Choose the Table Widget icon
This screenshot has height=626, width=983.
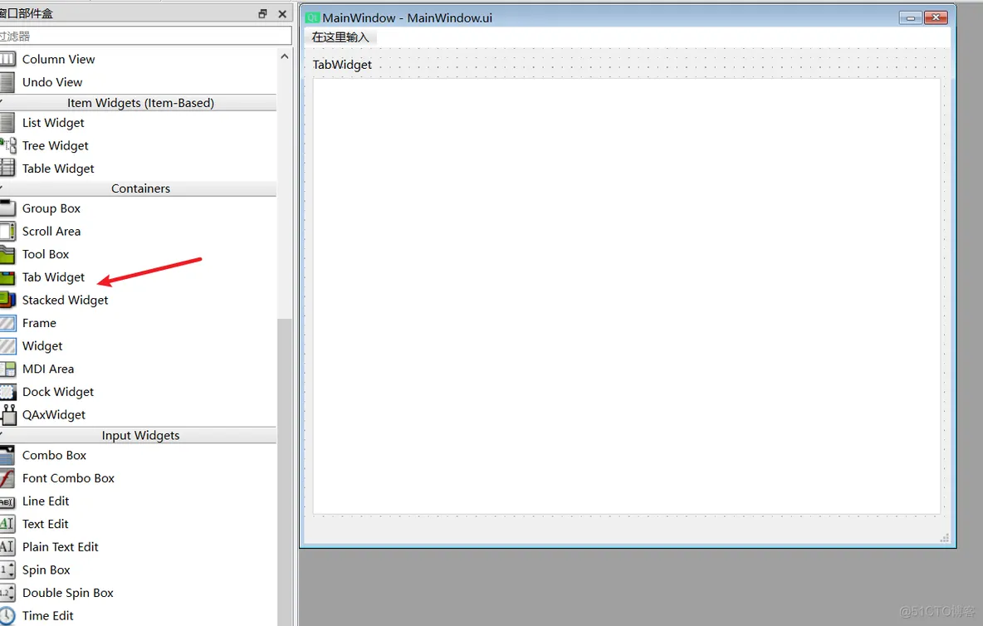[x=7, y=168]
